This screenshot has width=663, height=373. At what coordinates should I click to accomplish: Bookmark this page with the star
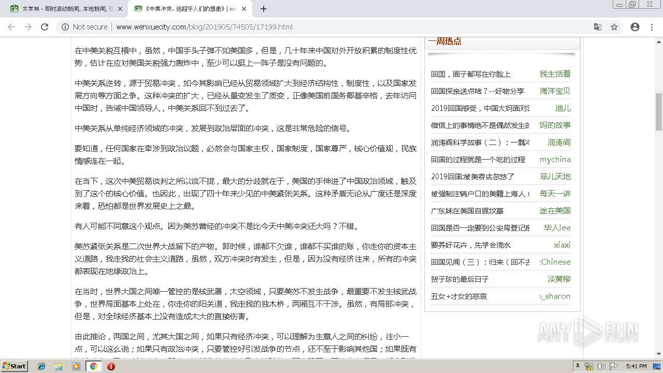614,27
